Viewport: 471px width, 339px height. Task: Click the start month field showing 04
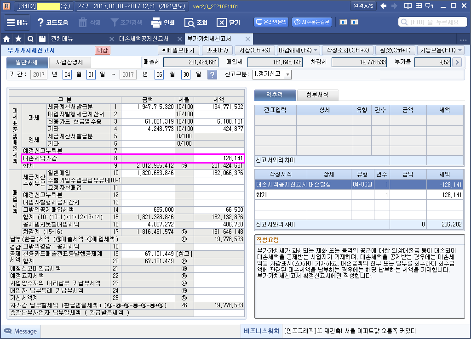67,75
